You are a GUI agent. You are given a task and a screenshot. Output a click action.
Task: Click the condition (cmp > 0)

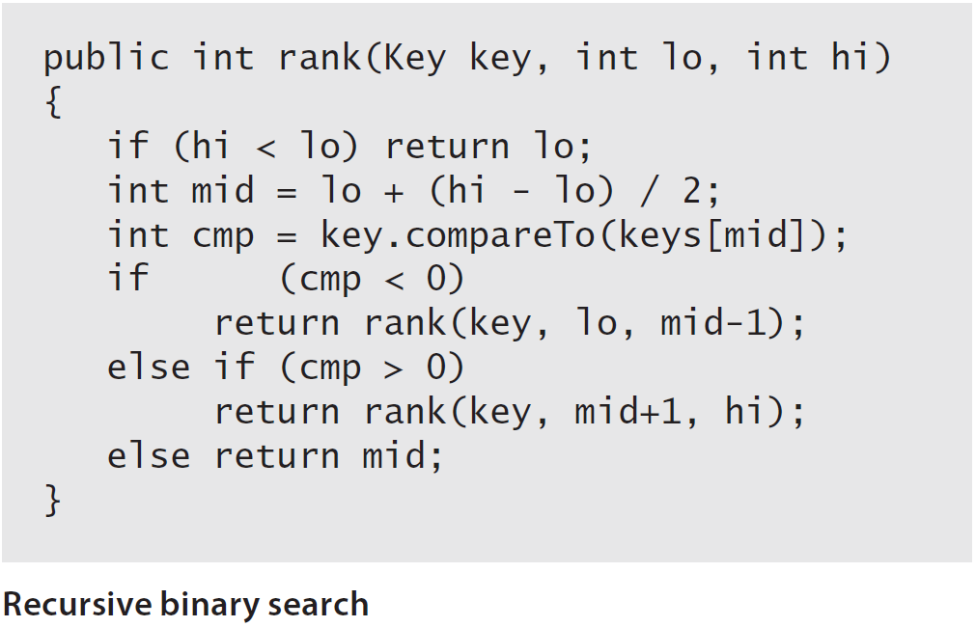tap(373, 368)
